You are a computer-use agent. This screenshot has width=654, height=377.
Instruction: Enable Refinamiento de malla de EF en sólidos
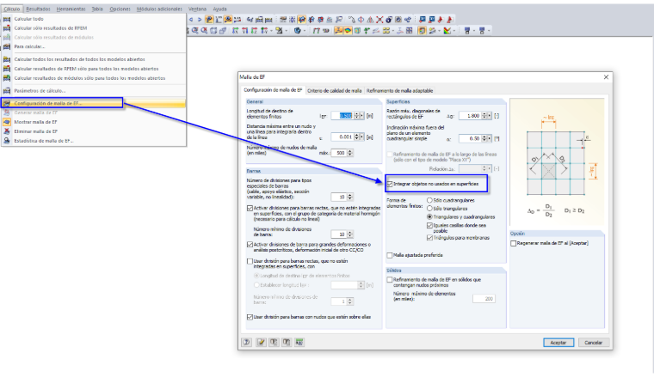point(390,280)
